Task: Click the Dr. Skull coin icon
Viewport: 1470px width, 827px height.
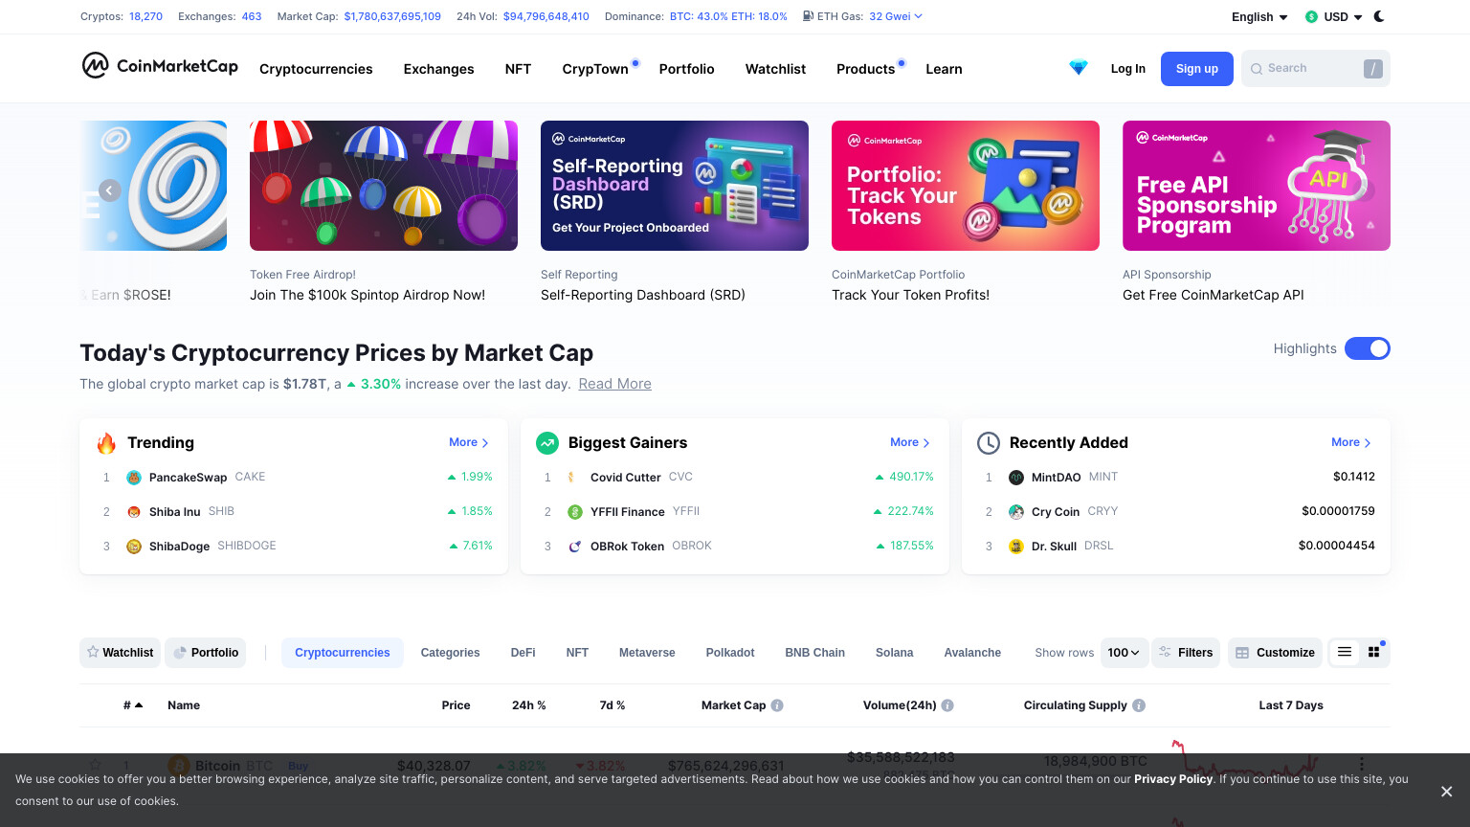Action: click(1016, 547)
